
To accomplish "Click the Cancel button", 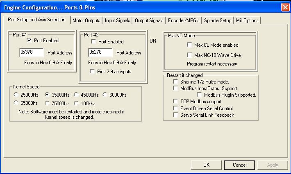I will pyautogui.click(x=239, y=165).
